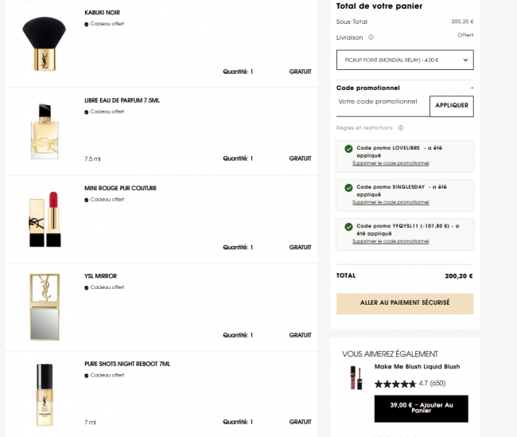The width and height of the screenshot is (517, 437).
Task: Open the Make Me Blush Liquid Blush thumbnail
Action: 356,377
